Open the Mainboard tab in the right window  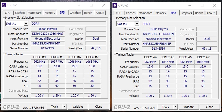point(145,13)
